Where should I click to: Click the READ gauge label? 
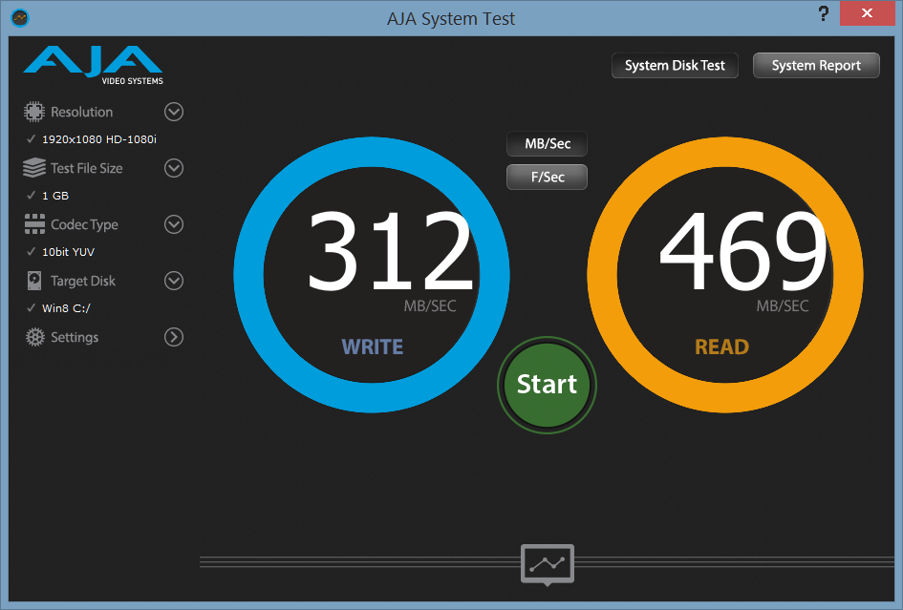[722, 347]
